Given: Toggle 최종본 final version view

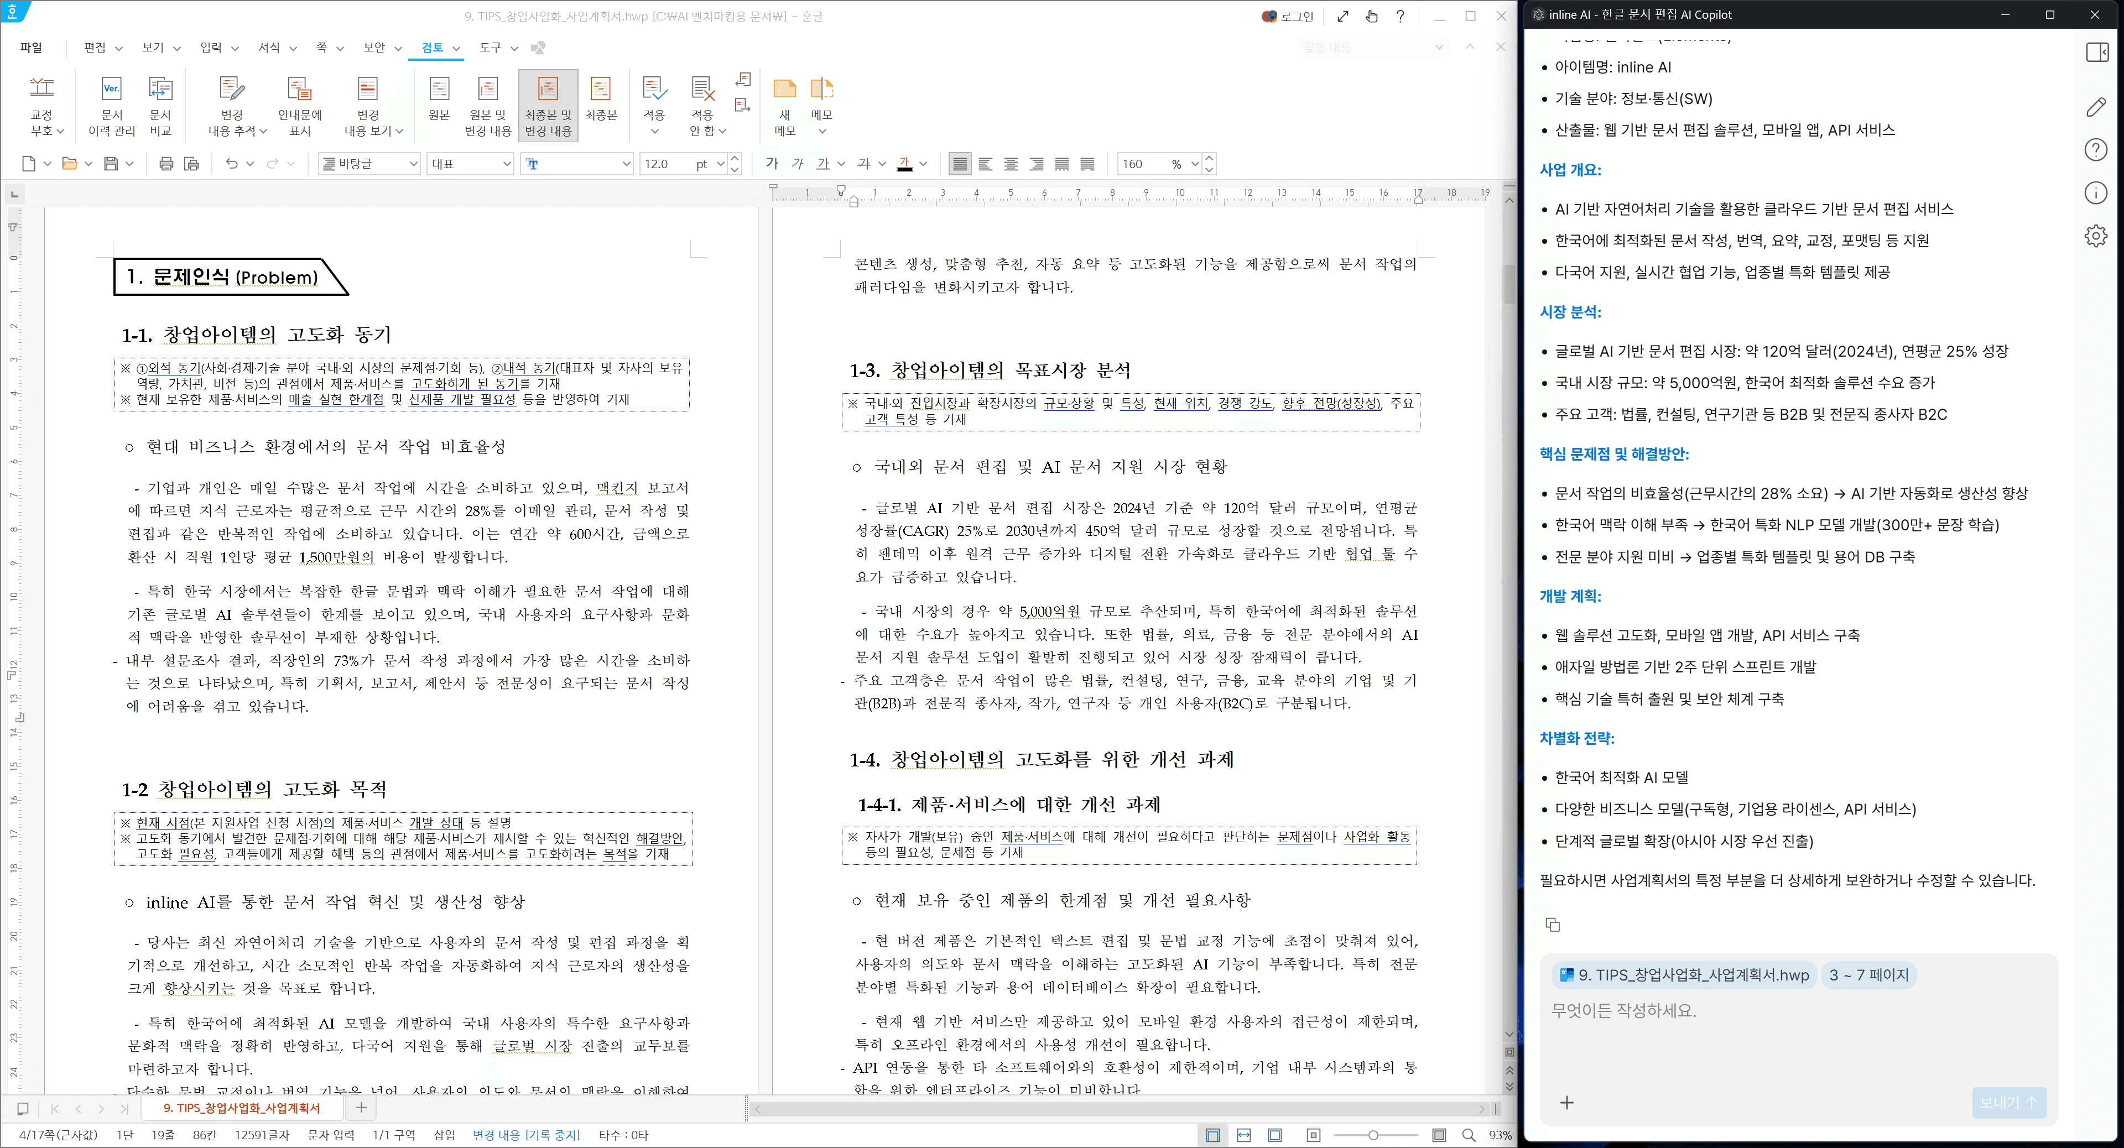Looking at the screenshot, I should click(x=601, y=101).
